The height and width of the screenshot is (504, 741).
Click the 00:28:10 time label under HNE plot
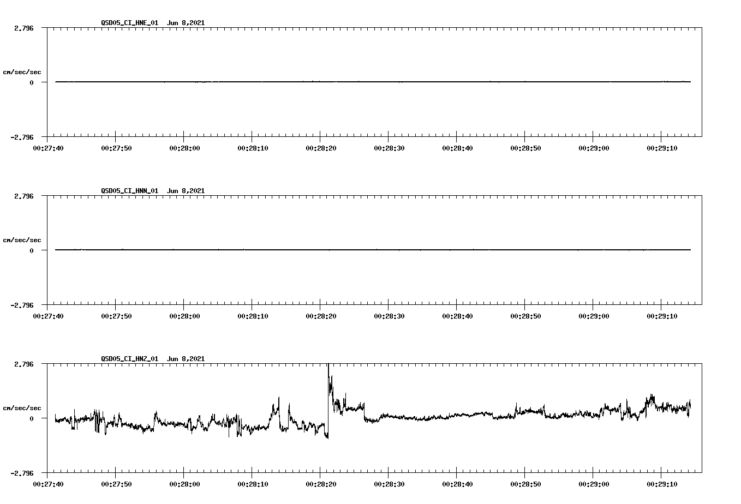coord(253,148)
